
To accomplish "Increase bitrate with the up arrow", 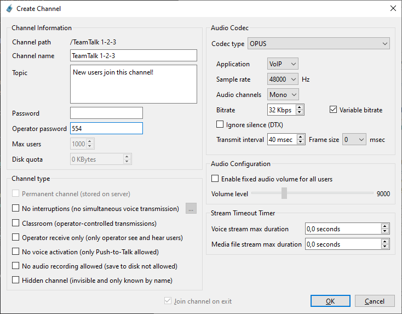I will (300, 107).
